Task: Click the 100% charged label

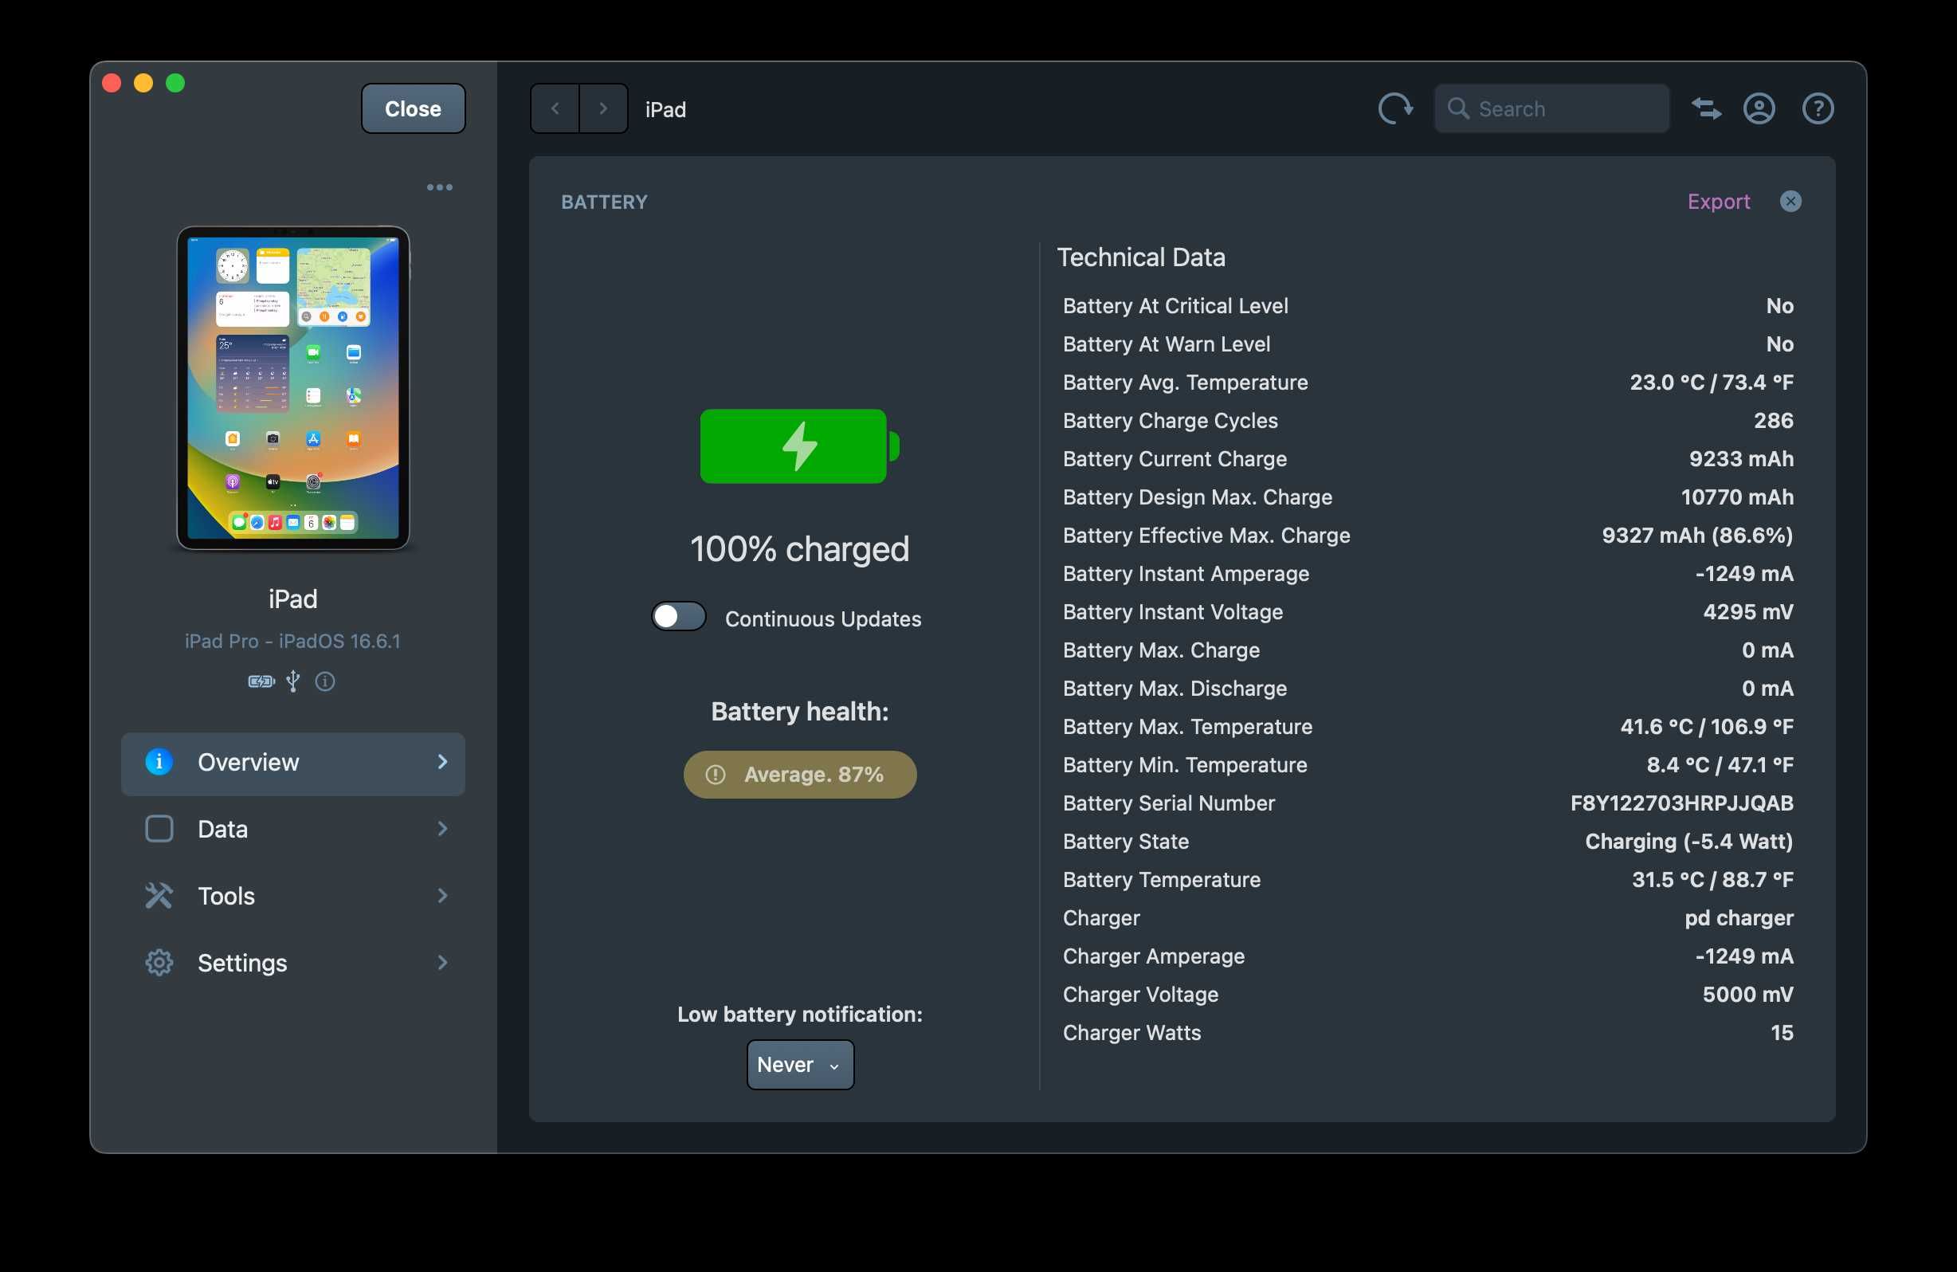Action: (x=799, y=548)
